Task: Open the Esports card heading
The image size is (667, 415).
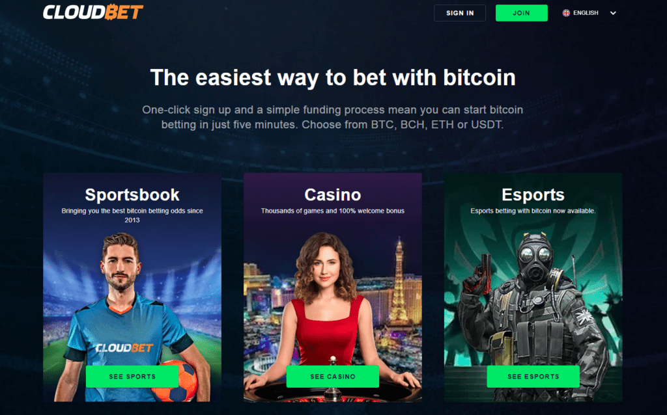Action: 533,195
